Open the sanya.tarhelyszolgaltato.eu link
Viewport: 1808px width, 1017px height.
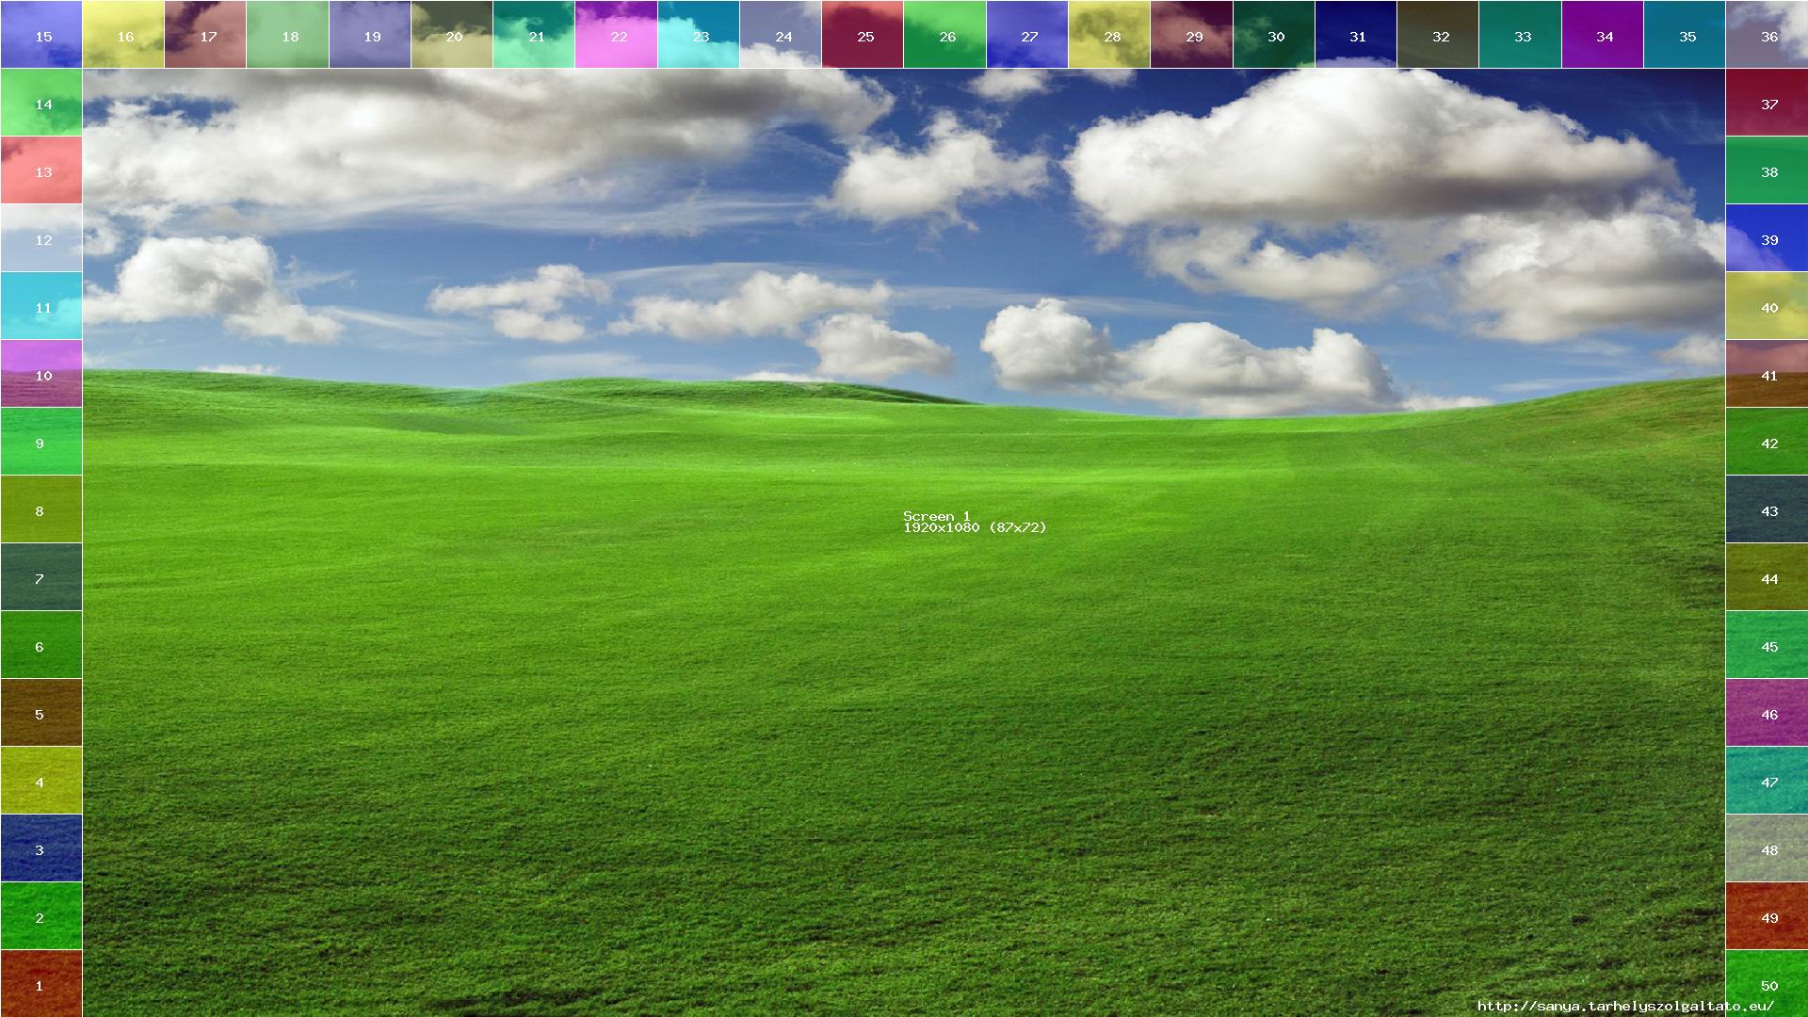tap(1624, 1006)
